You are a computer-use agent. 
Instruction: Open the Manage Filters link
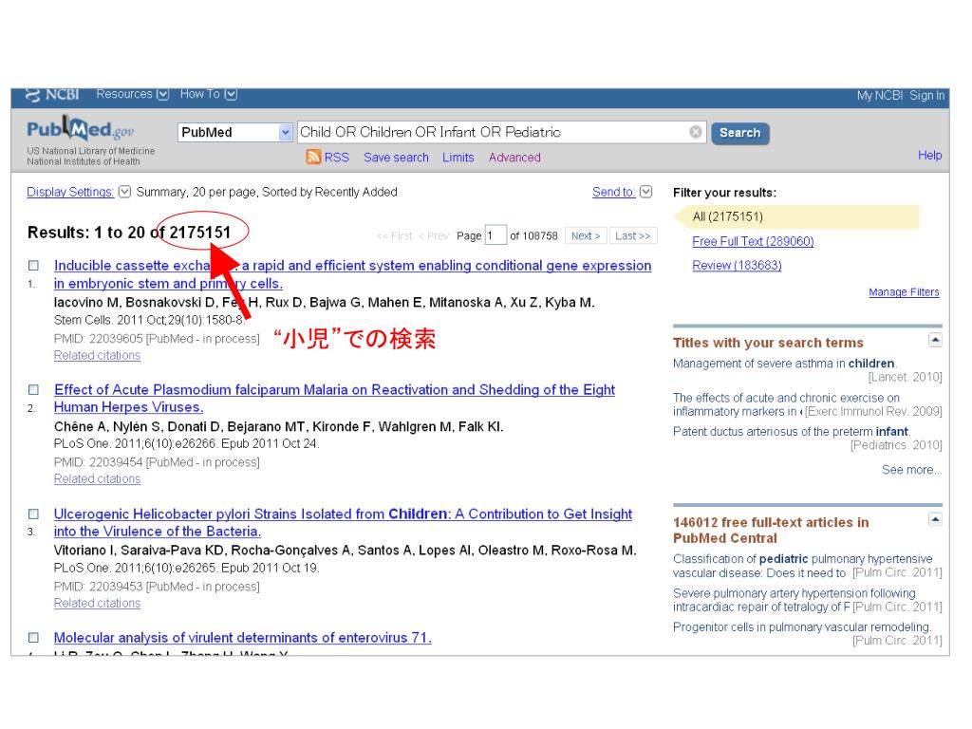tap(904, 292)
